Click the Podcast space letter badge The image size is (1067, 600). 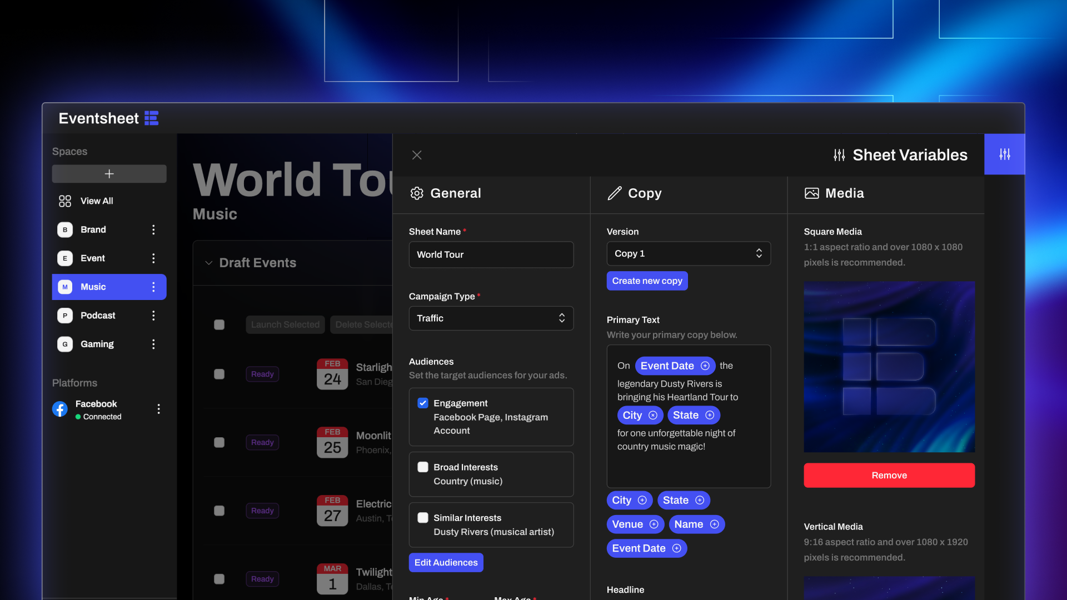pos(65,316)
